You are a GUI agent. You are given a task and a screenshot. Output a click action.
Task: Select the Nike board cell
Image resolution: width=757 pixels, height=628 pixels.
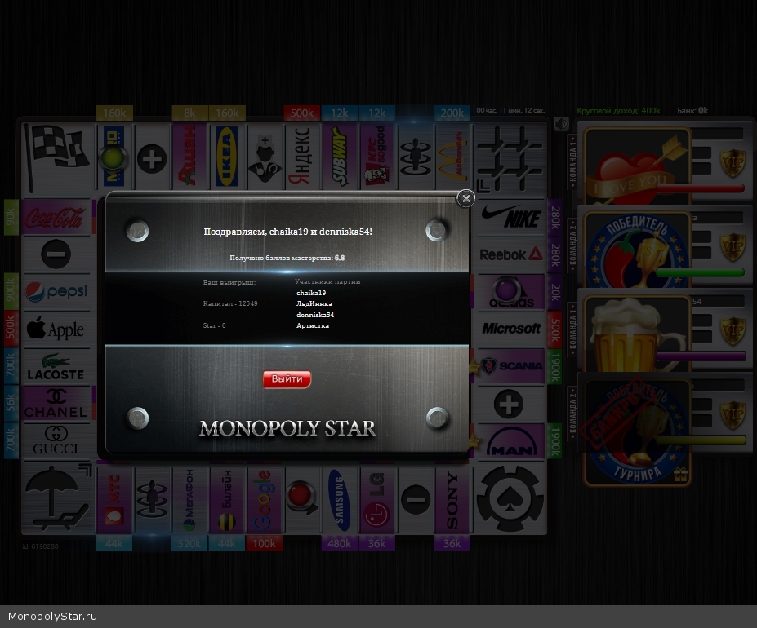[x=511, y=217]
